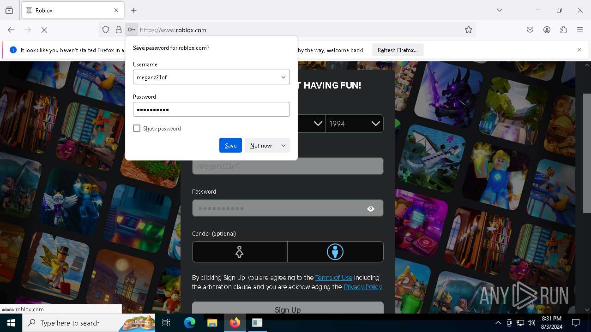The height and width of the screenshot is (332, 591).
Task: Open Extensions puzzle icon
Action: pos(563,30)
